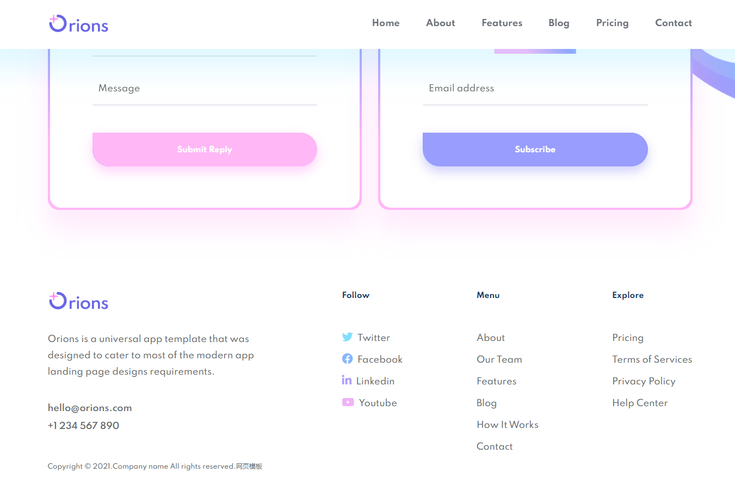735x485 pixels.
Task: Focus the Message input field
Action: point(205,89)
